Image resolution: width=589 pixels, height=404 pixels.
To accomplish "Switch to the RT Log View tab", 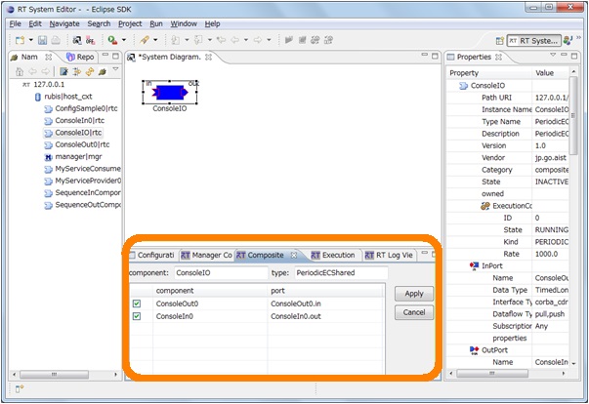I will tap(389, 255).
